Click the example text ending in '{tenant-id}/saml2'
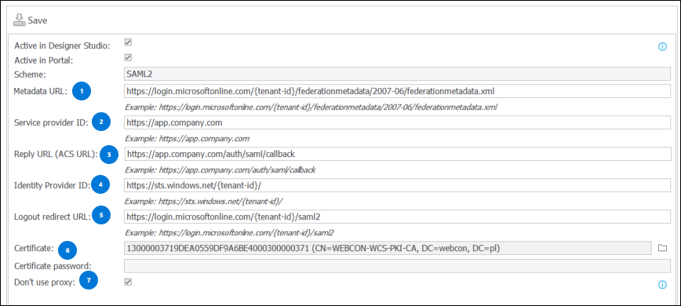The width and height of the screenshot is (681, 306). click(229, 233)
